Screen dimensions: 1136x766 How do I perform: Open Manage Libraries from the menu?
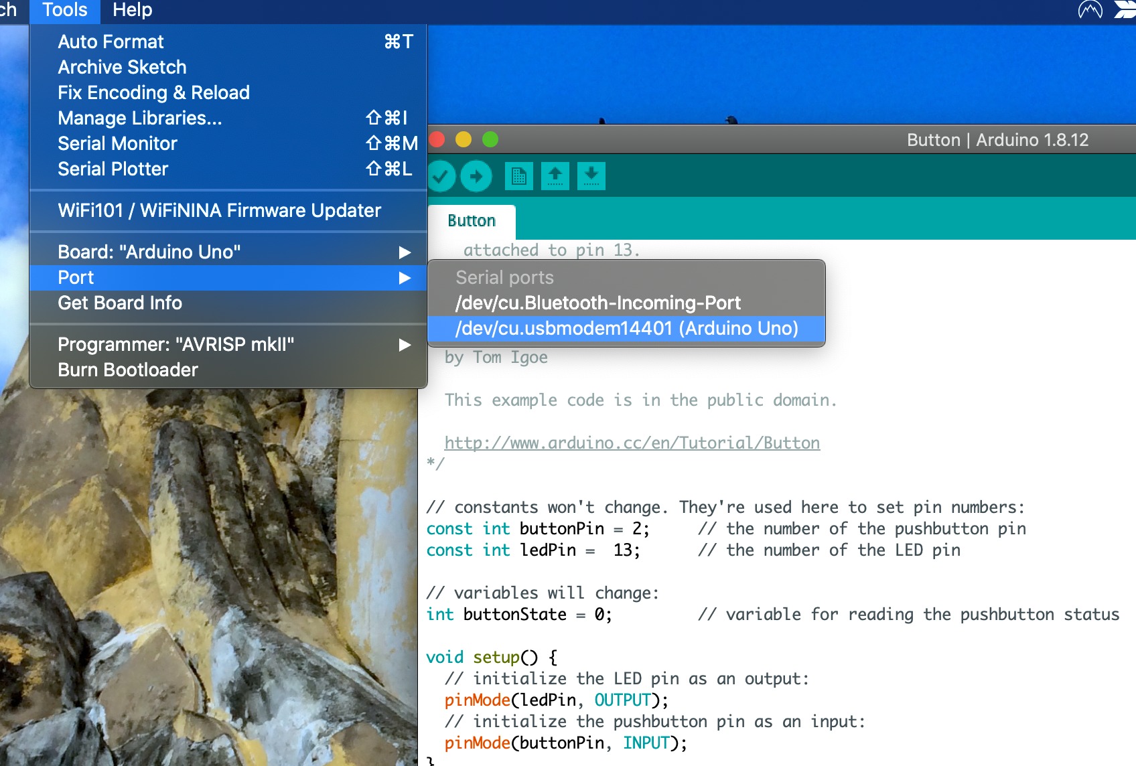pyautogui.click(x=139, y=119)
